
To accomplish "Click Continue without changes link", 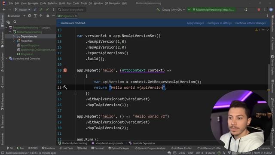I will (251, 23).
